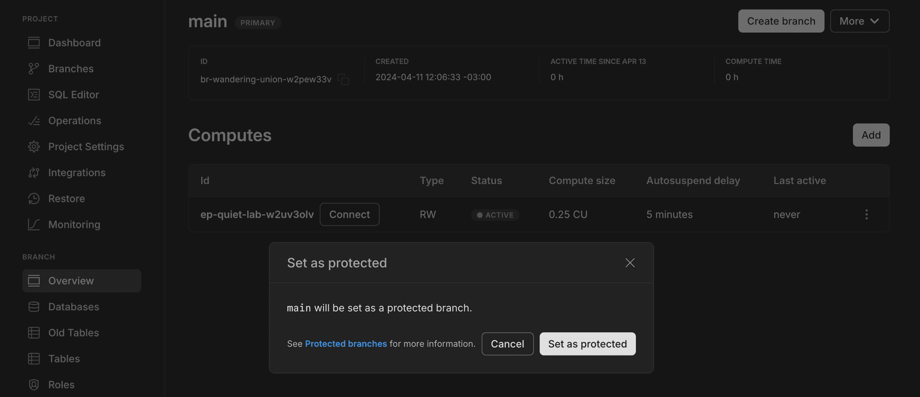920x397 pixels.
Task: Click the Integrations sidebar icon
Action: tap(34, 173)
